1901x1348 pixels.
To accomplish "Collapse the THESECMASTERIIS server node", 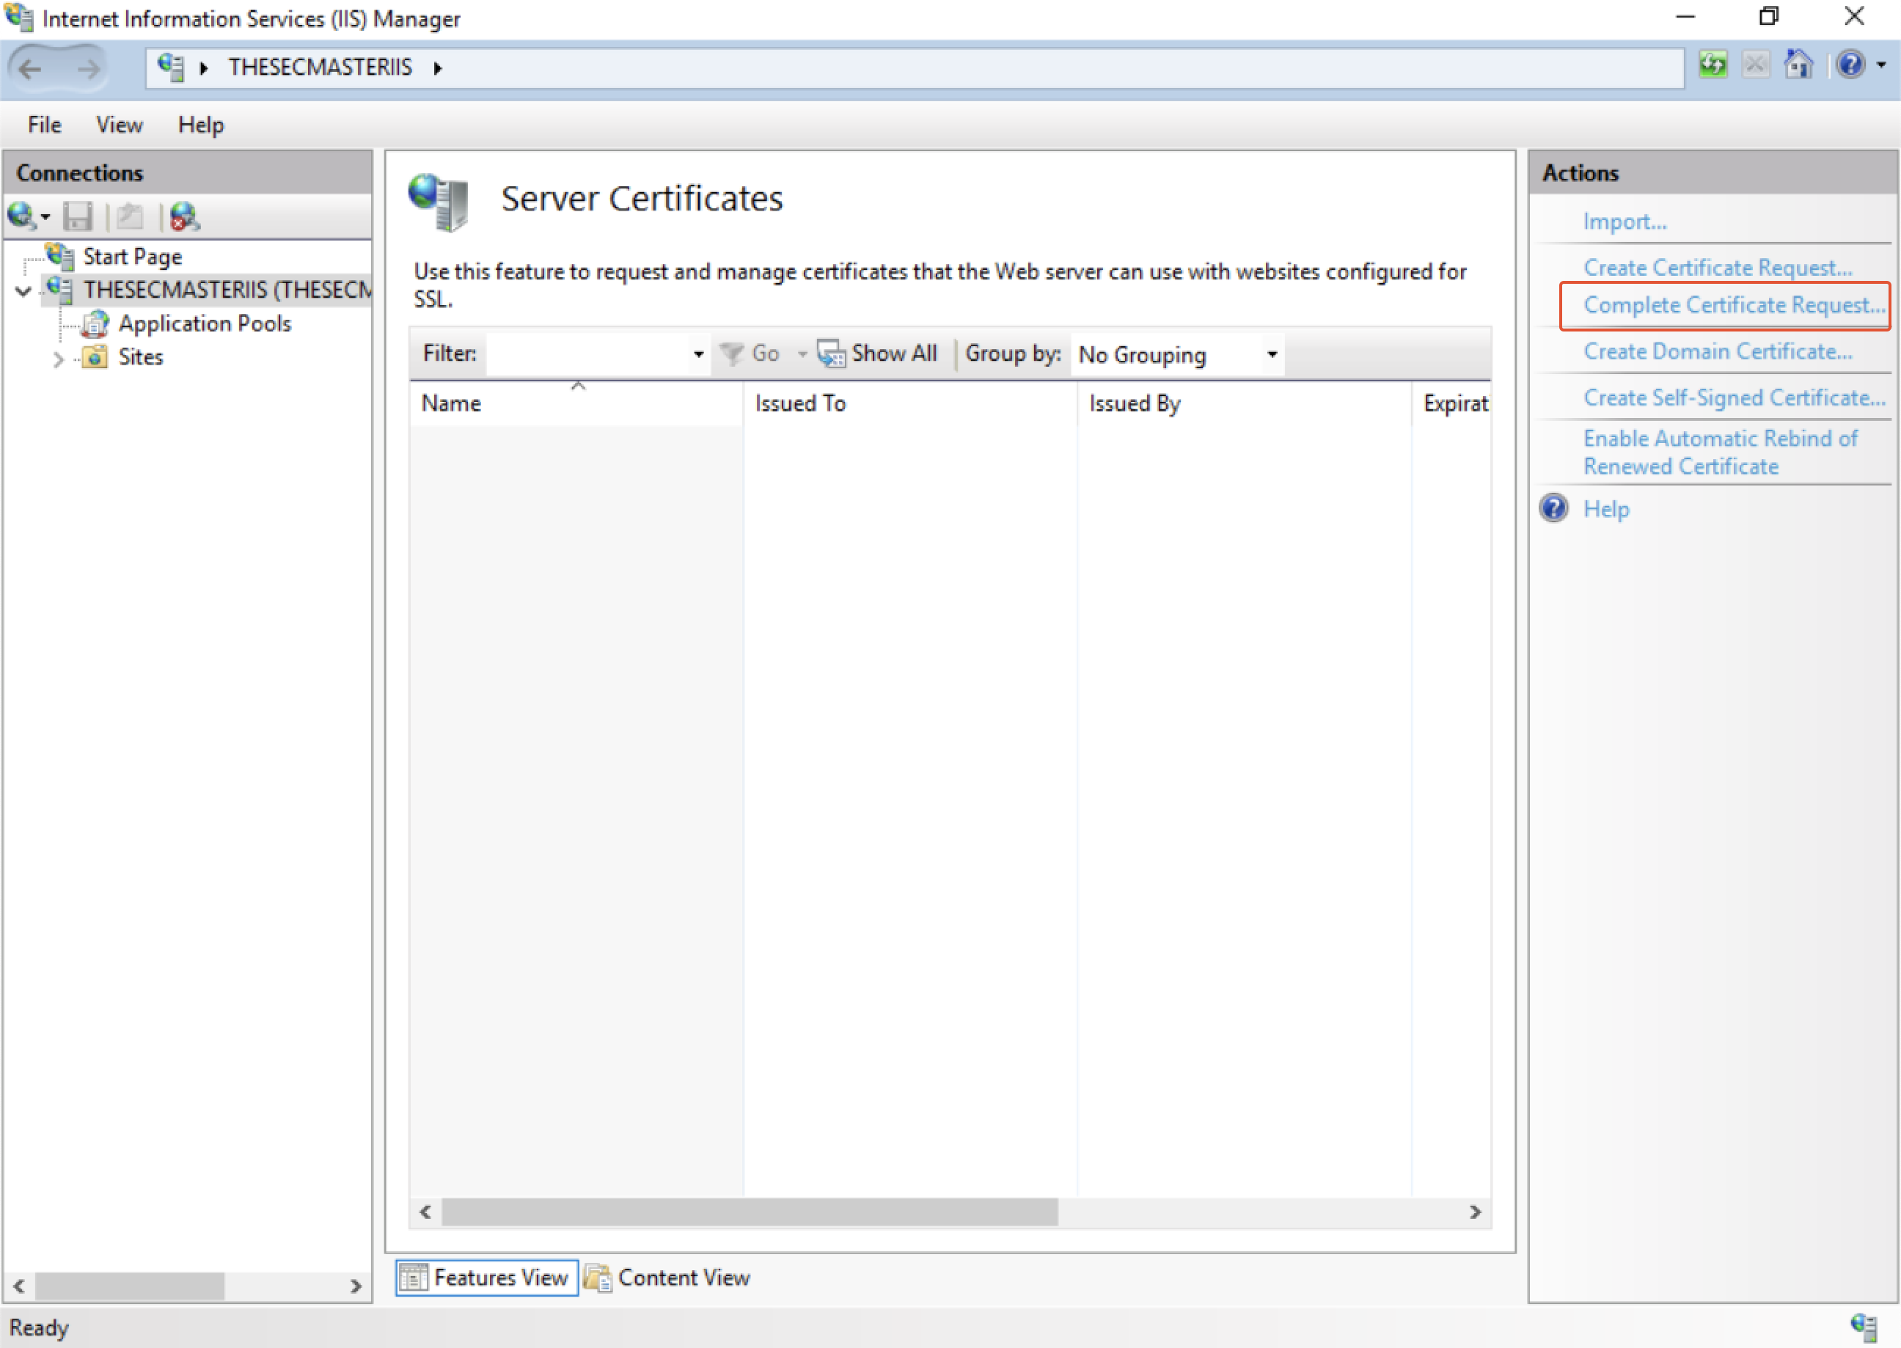I will pos(24,290).
